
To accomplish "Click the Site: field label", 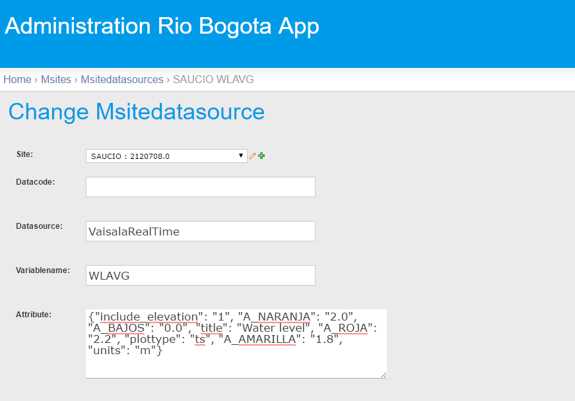I will [x=24, y=154].
